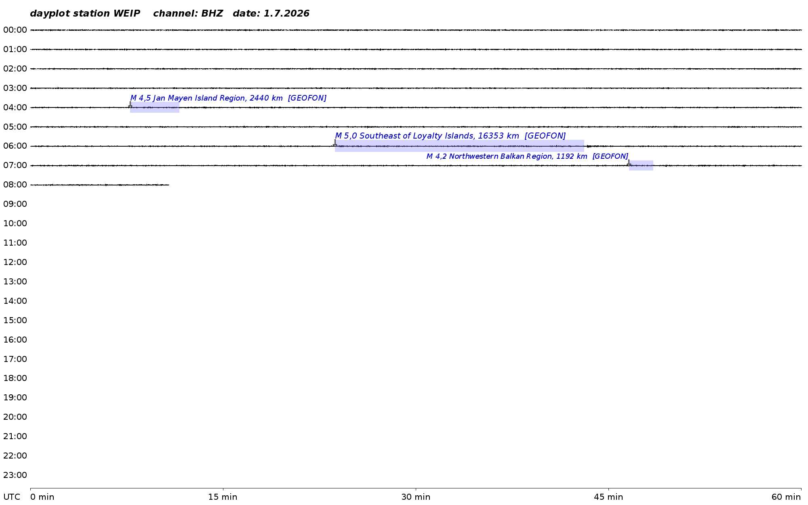The height and width of the screenshot is (505, 808).
Task: Click the '0 min' axis tick label
Action: point(42,497)
